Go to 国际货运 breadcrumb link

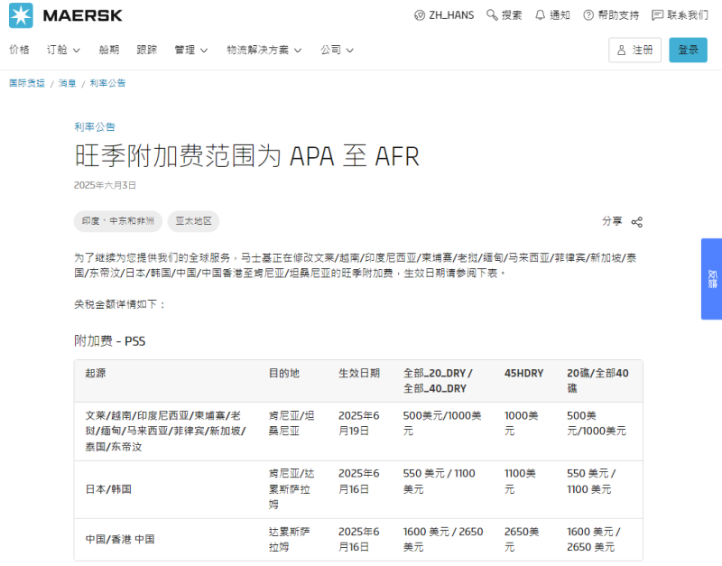tap(27, 83)
